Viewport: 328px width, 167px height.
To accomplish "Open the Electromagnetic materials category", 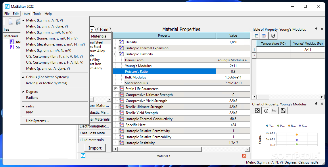I will click(95, 126).
